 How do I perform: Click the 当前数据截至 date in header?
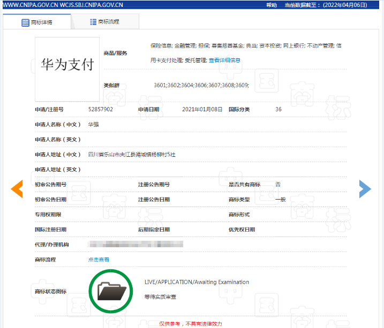tap(326, 5)
